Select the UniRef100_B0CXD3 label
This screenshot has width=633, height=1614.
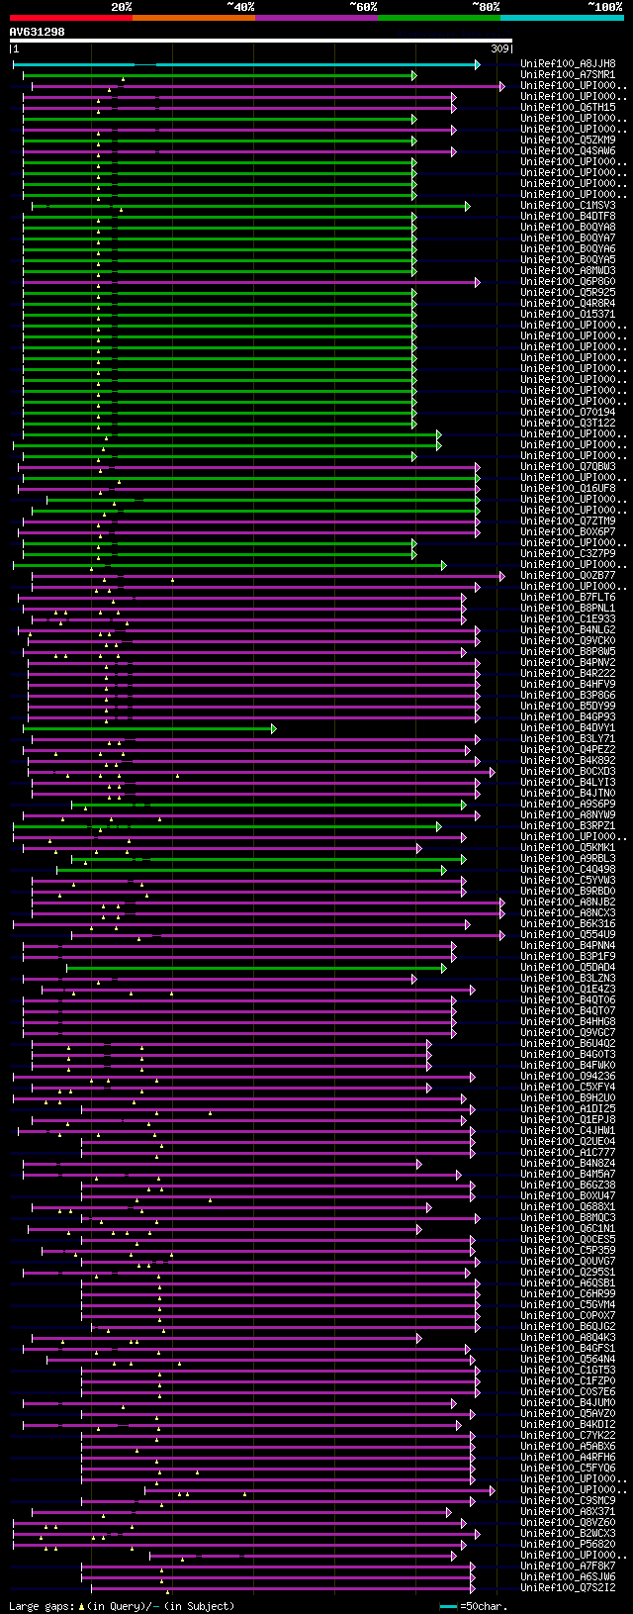point(568,772)
